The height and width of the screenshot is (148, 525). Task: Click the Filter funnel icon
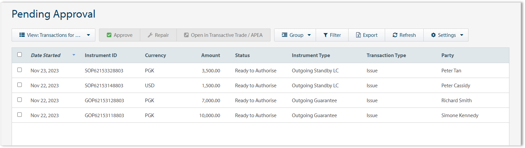pos(326,35)
